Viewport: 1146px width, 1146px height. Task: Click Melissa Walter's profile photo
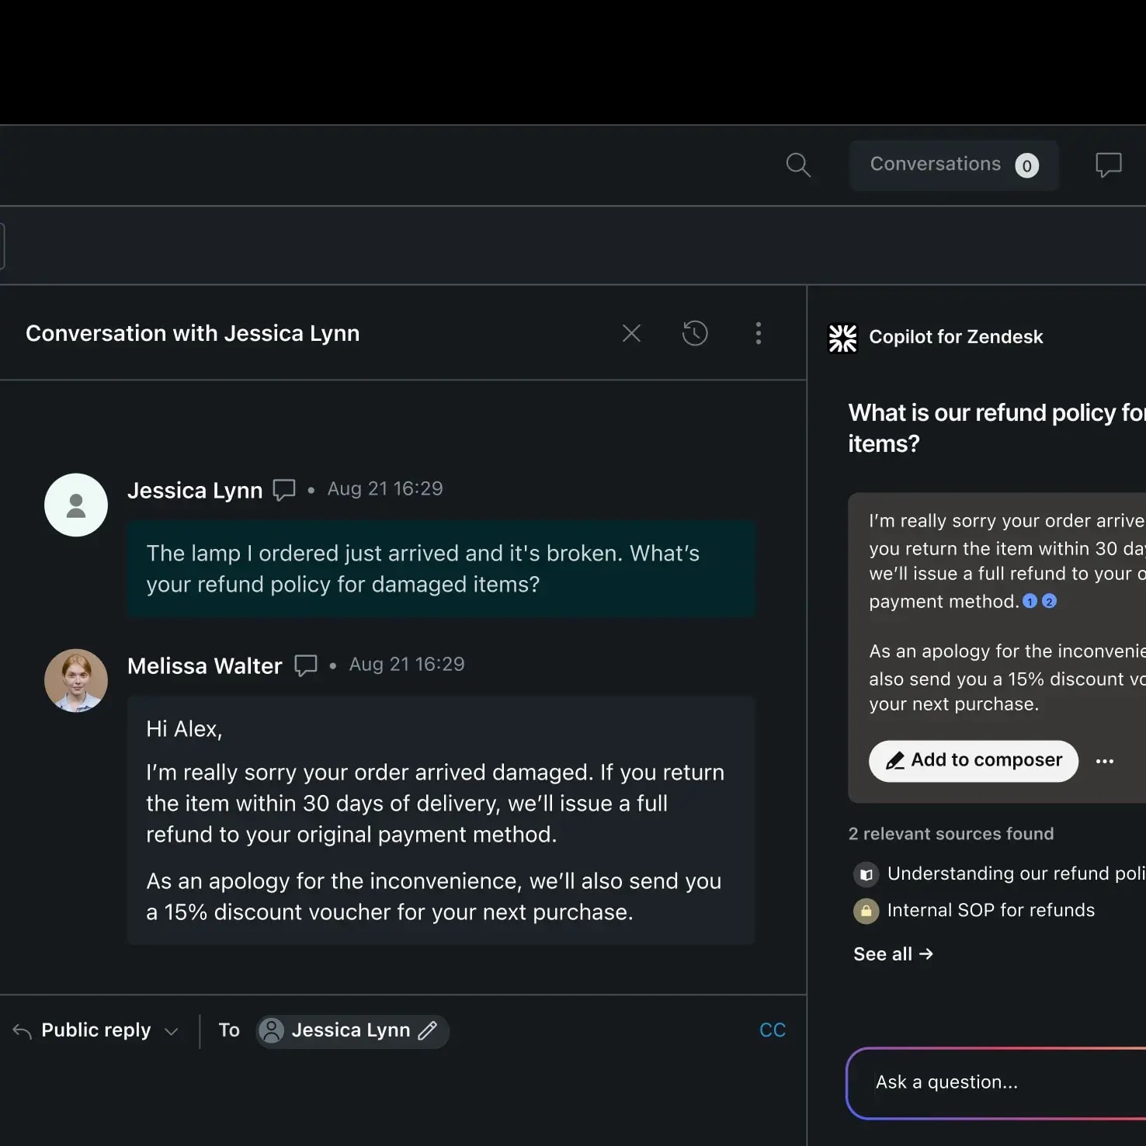[76, 681]
